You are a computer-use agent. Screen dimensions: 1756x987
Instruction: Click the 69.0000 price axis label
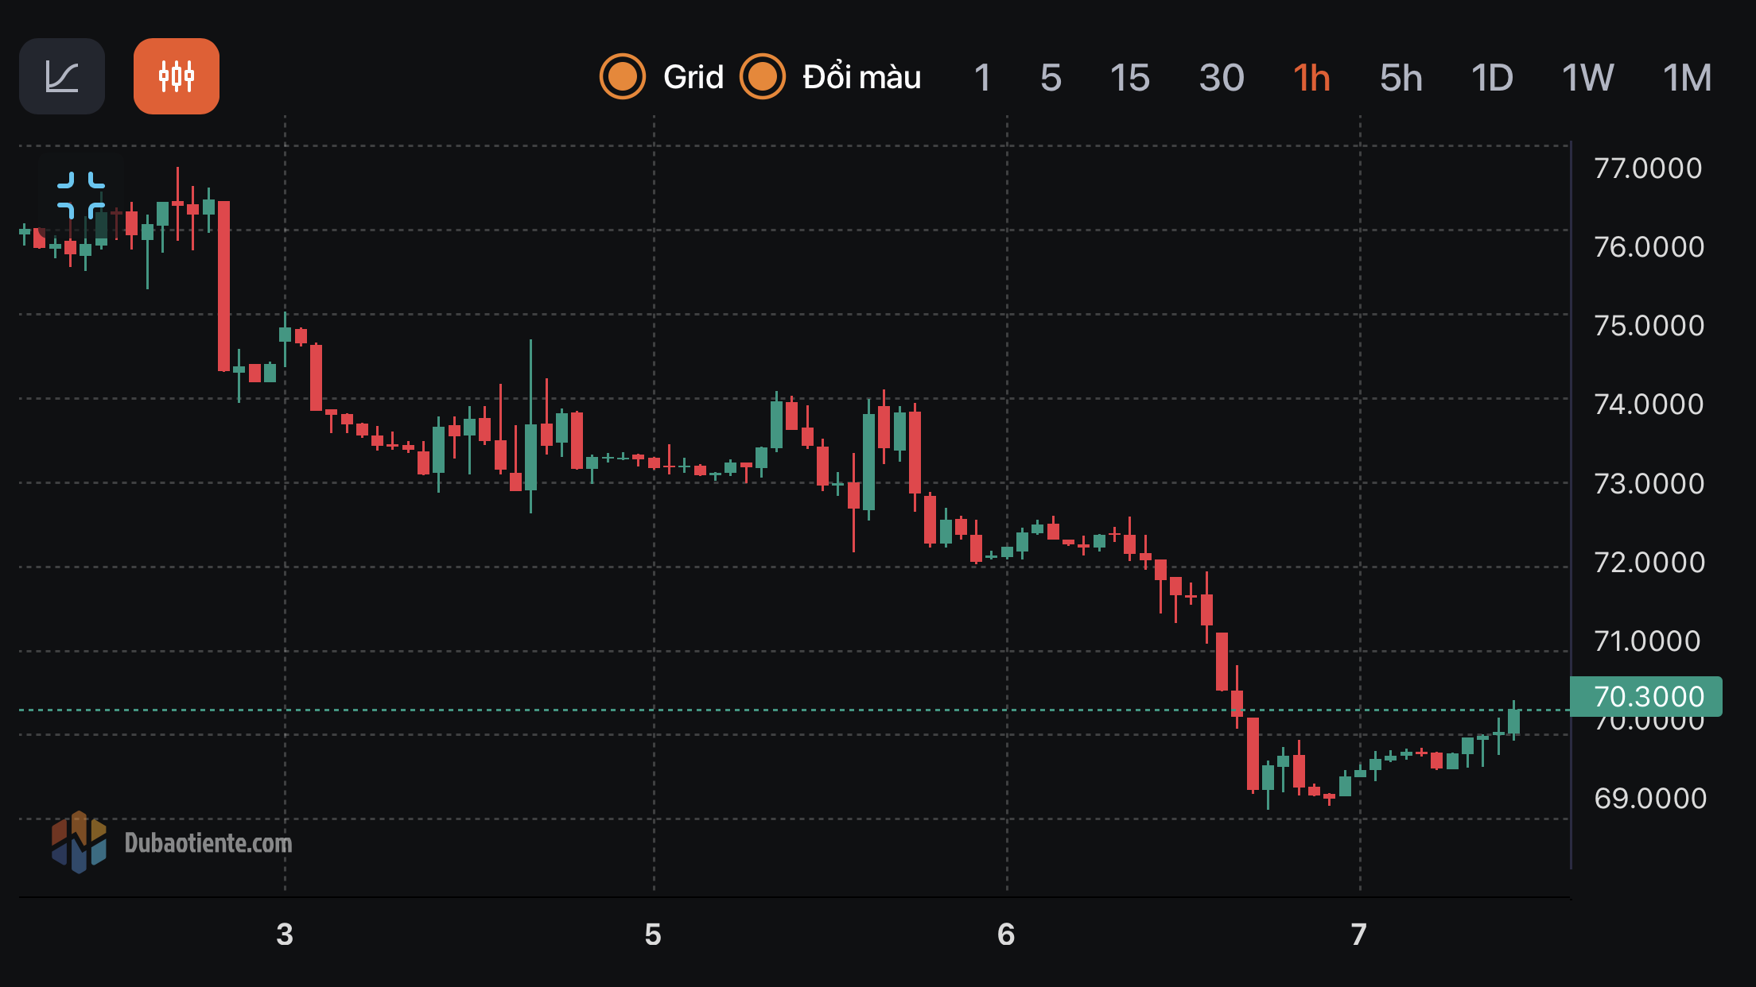click(1650, 798)
